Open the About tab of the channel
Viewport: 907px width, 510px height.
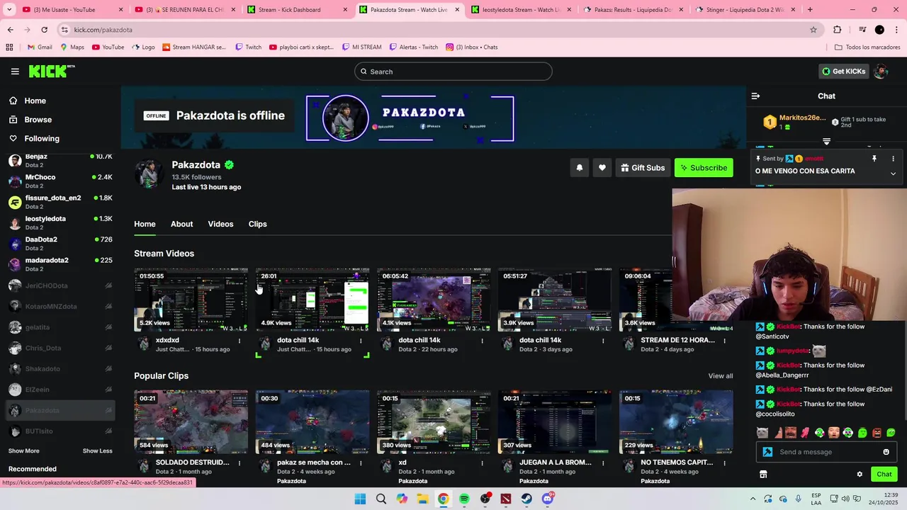tap(181, 224)
